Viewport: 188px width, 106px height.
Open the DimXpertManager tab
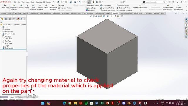click(14, 19)
